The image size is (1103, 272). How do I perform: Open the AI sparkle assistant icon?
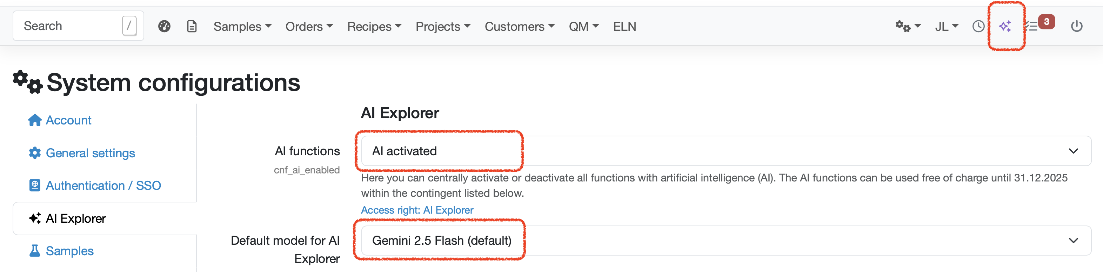1005,27
